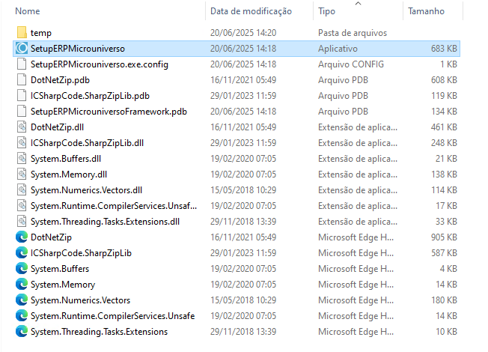Click the 15/05/2018 10:29 date of System.Numerics.Vectors.dll

[x=243, y=190]
